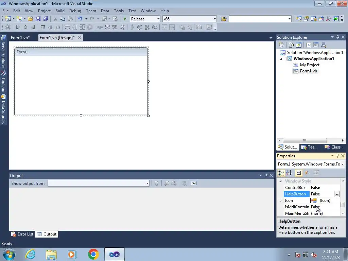Open Solution Explorer from the toolbar icon

[x=298, y=19]
